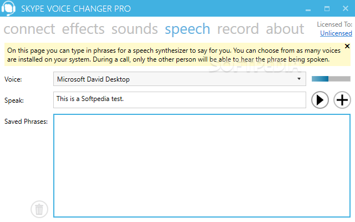The image size is (355, 222).
Task: Minimize the Skype Voice Changer window
Action: point(308,9)
